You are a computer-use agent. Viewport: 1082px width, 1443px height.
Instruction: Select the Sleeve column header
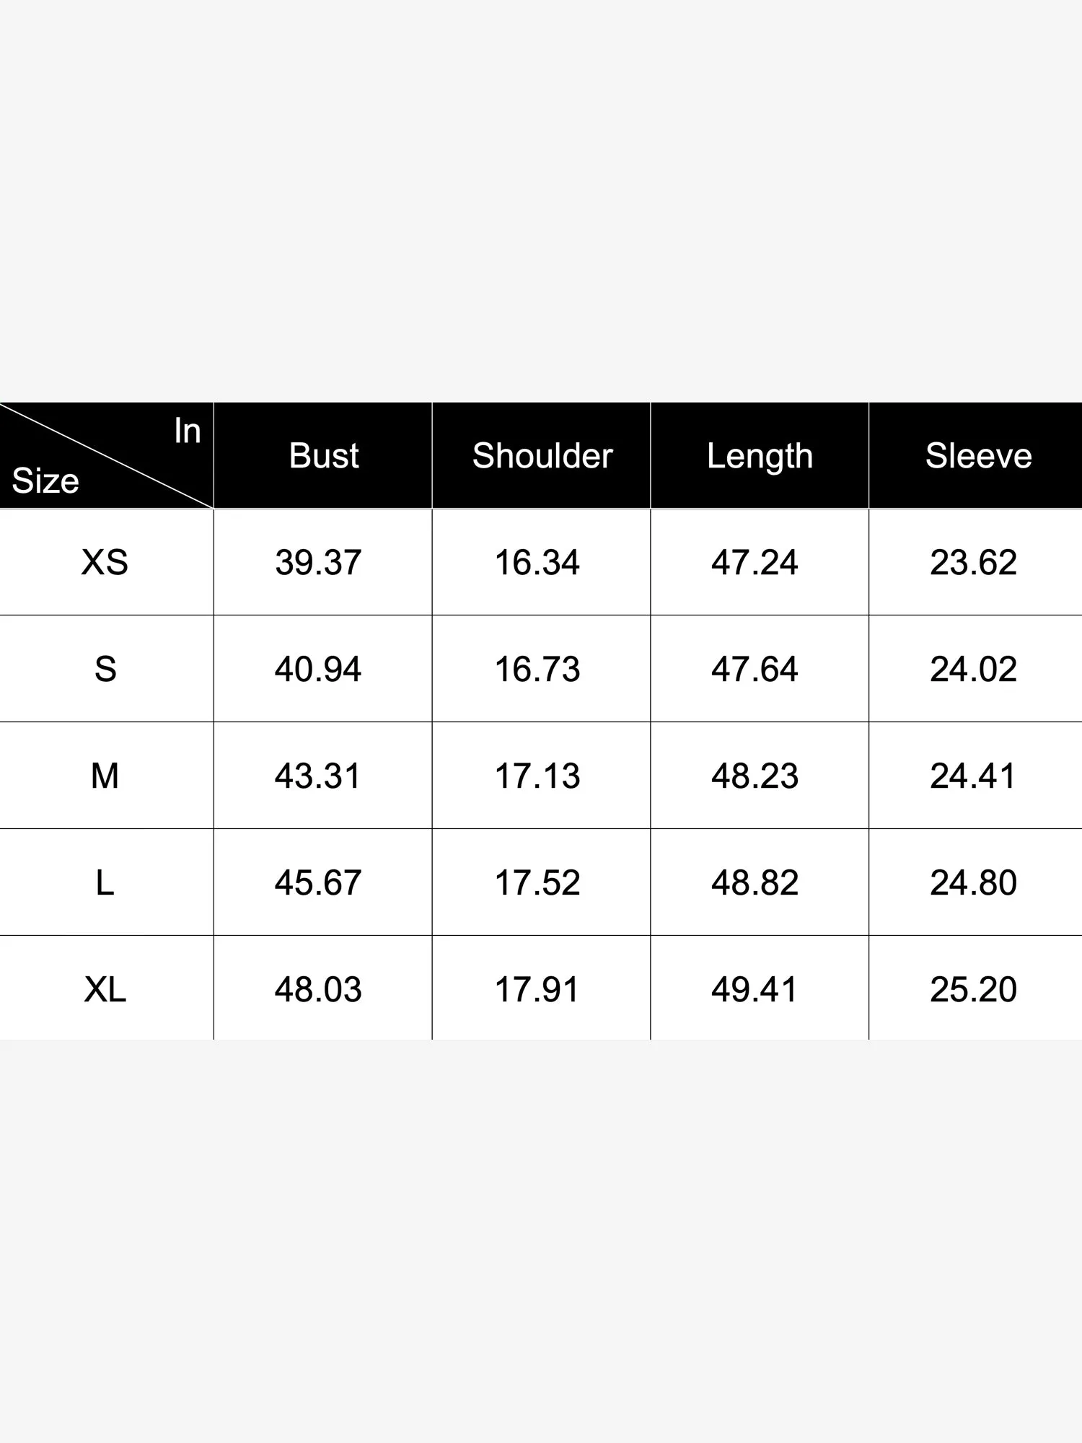pos(978,456)
